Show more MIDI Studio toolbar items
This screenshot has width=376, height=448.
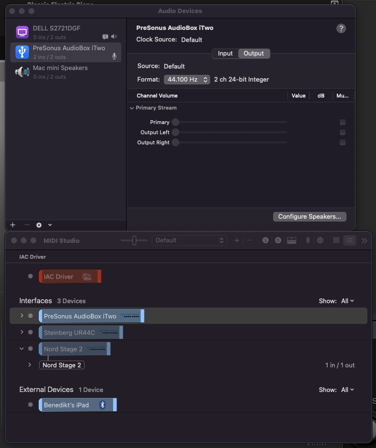point(364,240)
